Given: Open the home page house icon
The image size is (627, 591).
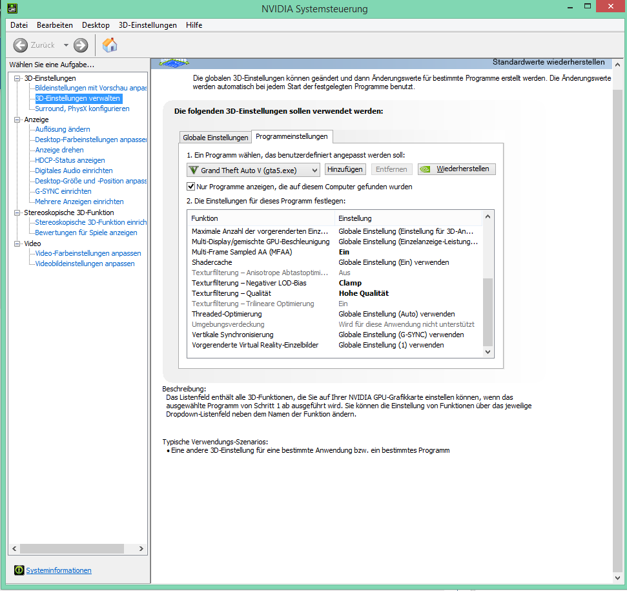Looking at the screenshot, I should (x=110, y=45).
